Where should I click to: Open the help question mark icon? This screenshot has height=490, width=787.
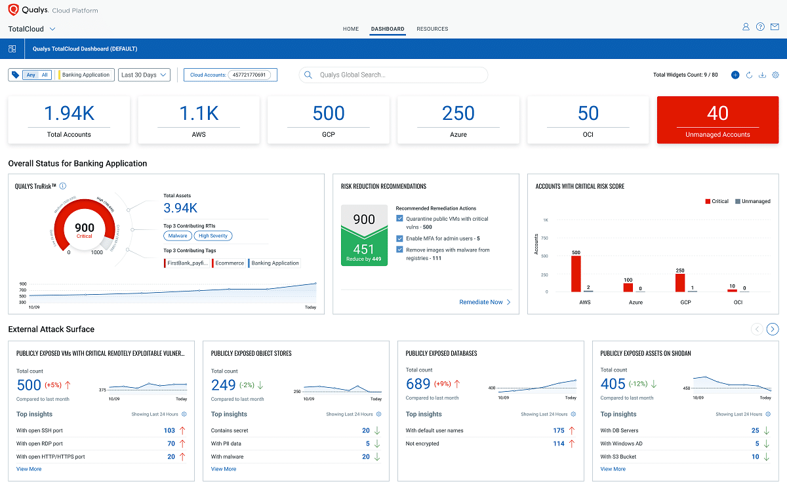[x=760, y=27]
